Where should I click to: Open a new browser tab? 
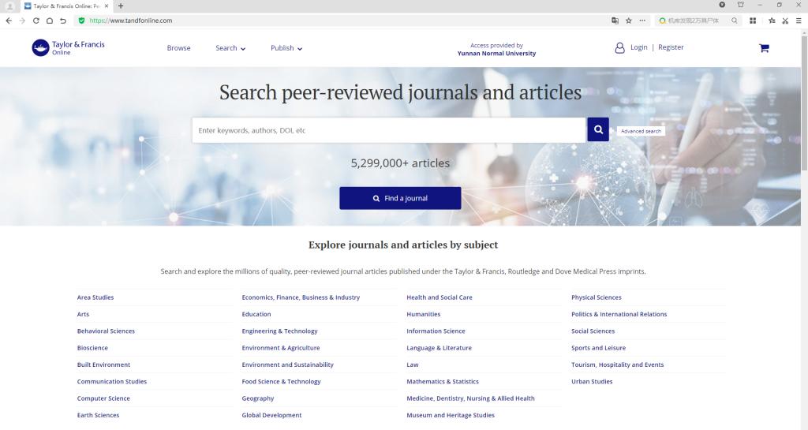pyautogui.click(x=121, y=6)
